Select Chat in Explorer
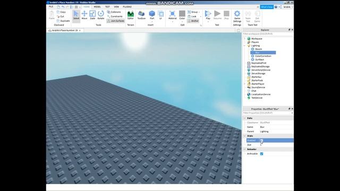340x191 pixels. tap(253, 91)
